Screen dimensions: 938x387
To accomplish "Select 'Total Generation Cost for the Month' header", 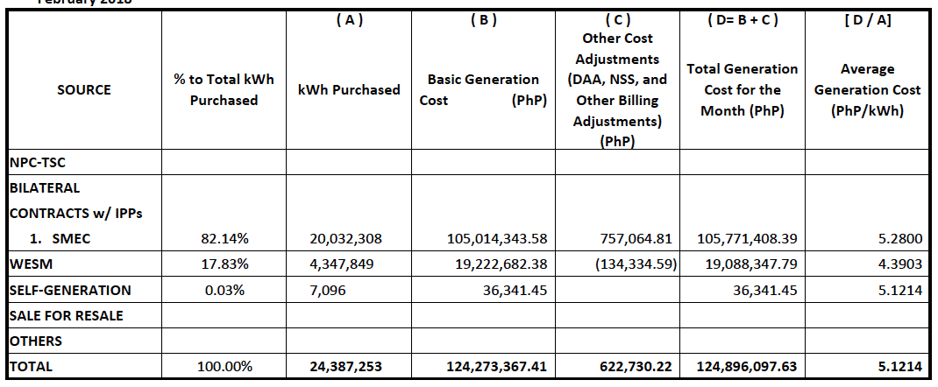I will [742, 89].
